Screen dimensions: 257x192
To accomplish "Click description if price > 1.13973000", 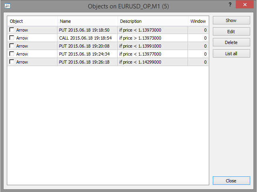I will coord(140,38).
